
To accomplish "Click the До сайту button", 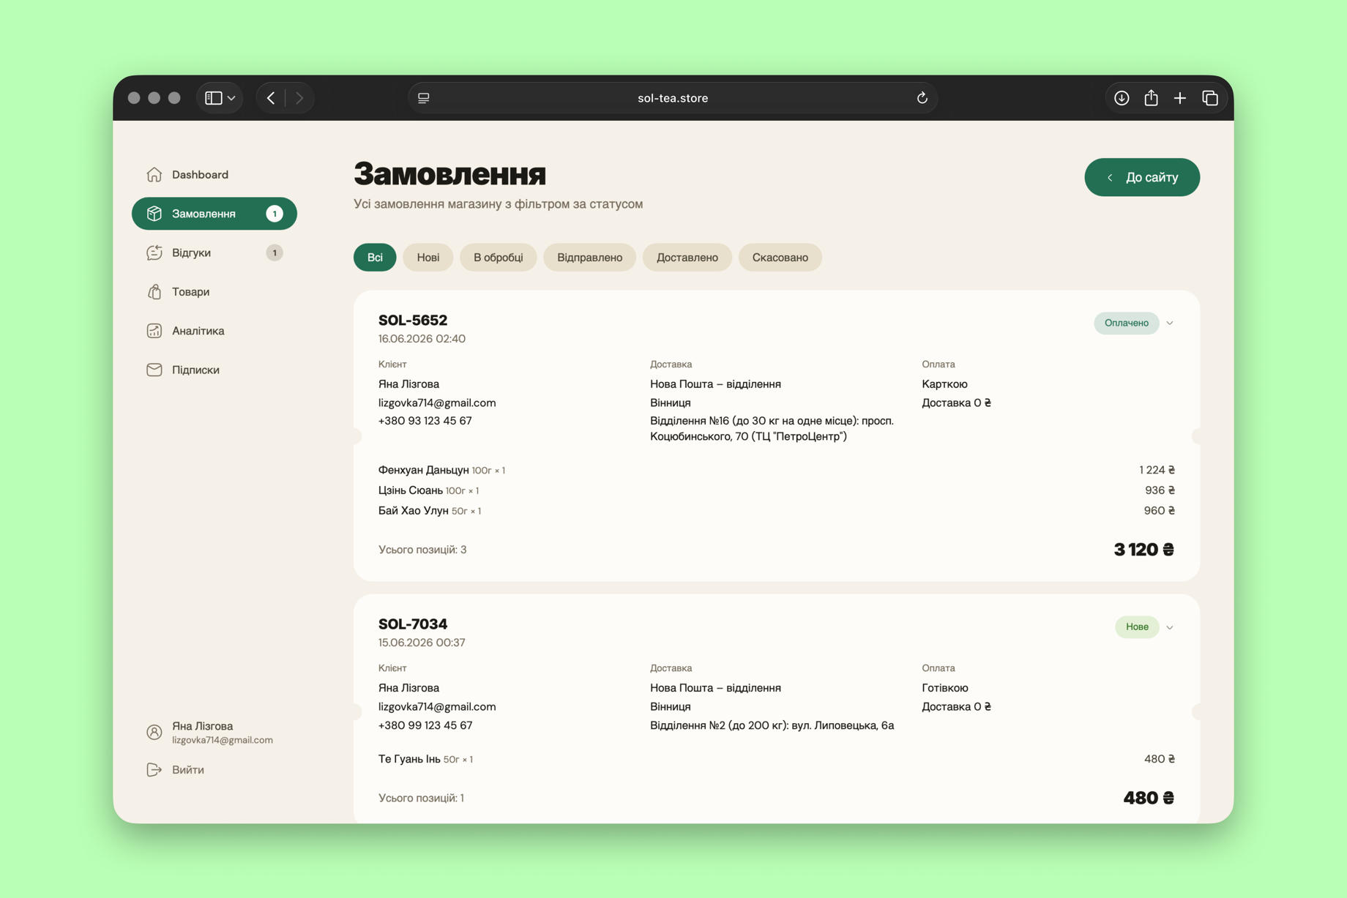I will coord(1142,177).
